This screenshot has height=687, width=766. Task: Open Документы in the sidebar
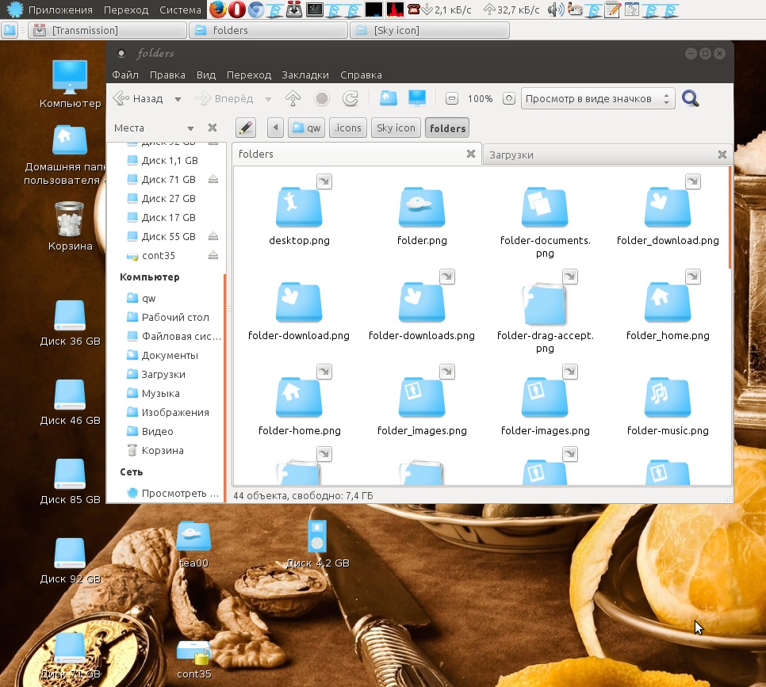[x=166, y=356]
